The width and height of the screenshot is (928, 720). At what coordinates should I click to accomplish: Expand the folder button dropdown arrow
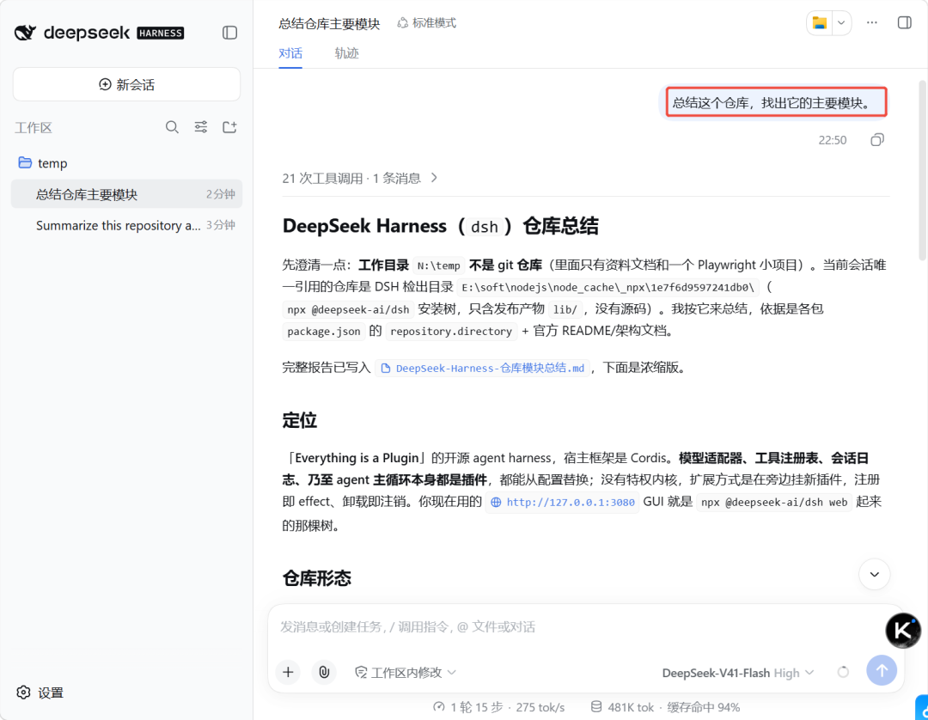pos(841,23)
